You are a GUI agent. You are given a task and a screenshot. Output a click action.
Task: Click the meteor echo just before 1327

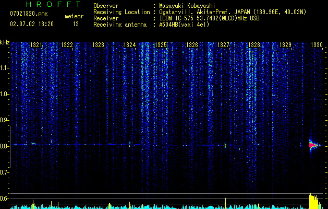coord(225,145)
